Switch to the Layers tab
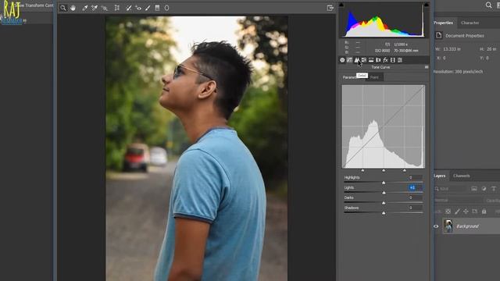 coord(440,176)
